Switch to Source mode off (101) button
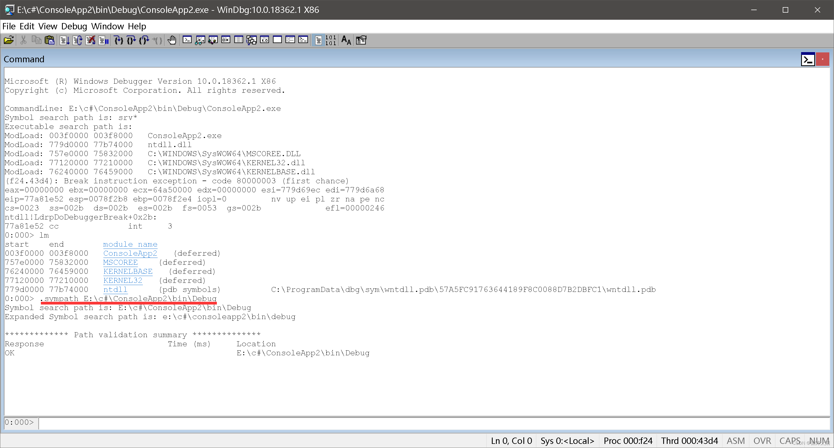The height and width of the screenshot is (448, 834). pos(331,40)
